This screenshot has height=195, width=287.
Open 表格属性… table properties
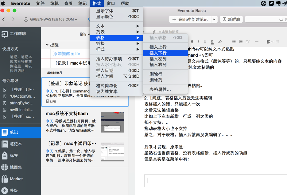165,89
